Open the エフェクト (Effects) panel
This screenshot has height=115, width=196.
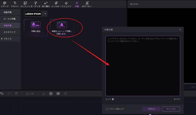[x=66, y=4]
